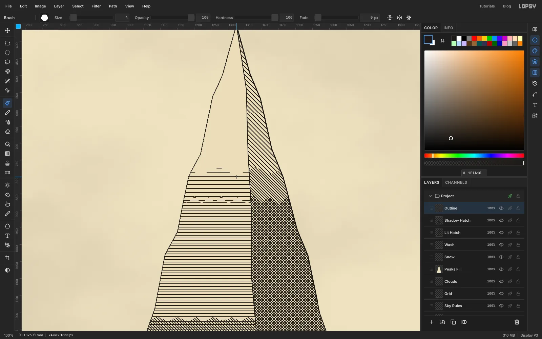Toggle visibility of Lit Hatch layer
The image size is (542, 339).
[501, 233]
